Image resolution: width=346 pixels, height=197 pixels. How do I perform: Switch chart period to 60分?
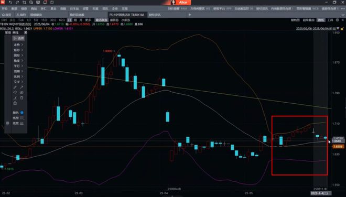click(62, 20)
